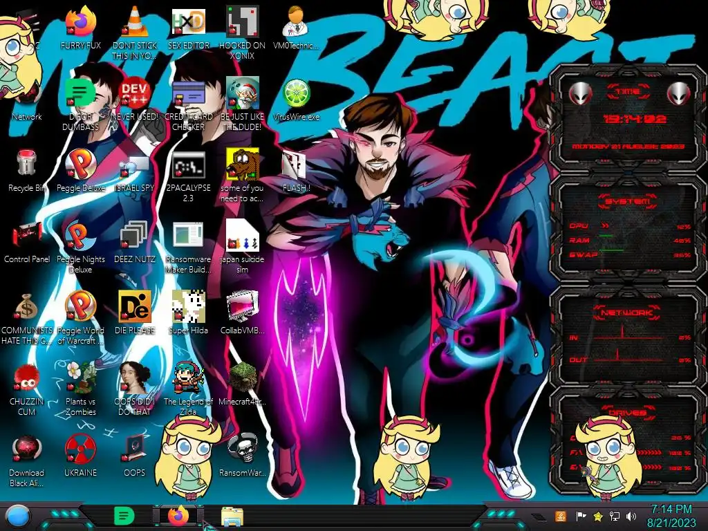
Task: Open the BE JUST LIKE THE DUDE! game
Action: point(242,93)
